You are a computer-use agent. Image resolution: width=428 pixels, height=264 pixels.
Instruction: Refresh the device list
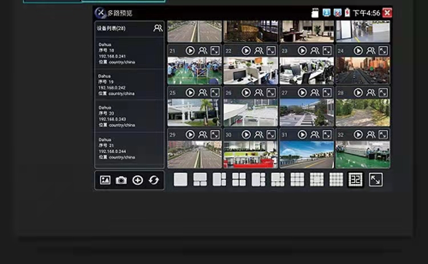tap(154, 180)
